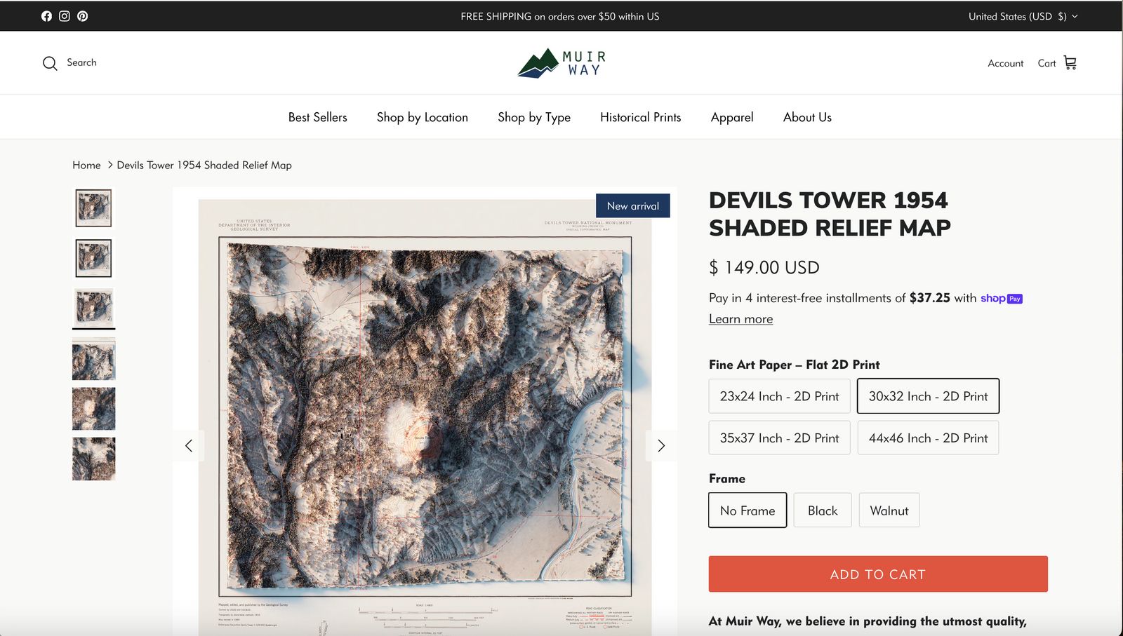The image size is (1123, 636).
Task: View the fourth close-up terrain thumbnail
Action: [x=93, y=359]
